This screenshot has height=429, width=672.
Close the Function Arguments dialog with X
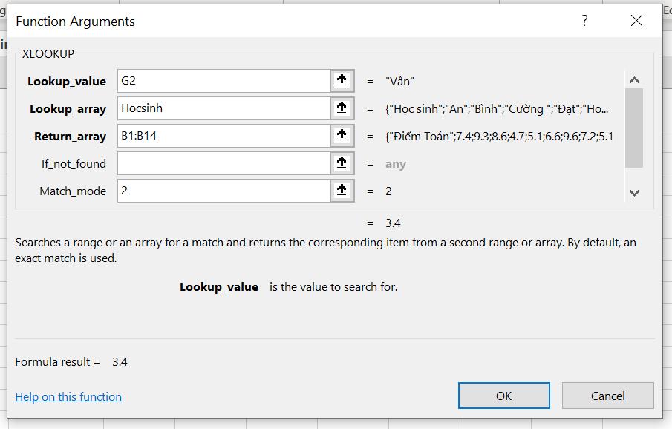tap(636, 21)
